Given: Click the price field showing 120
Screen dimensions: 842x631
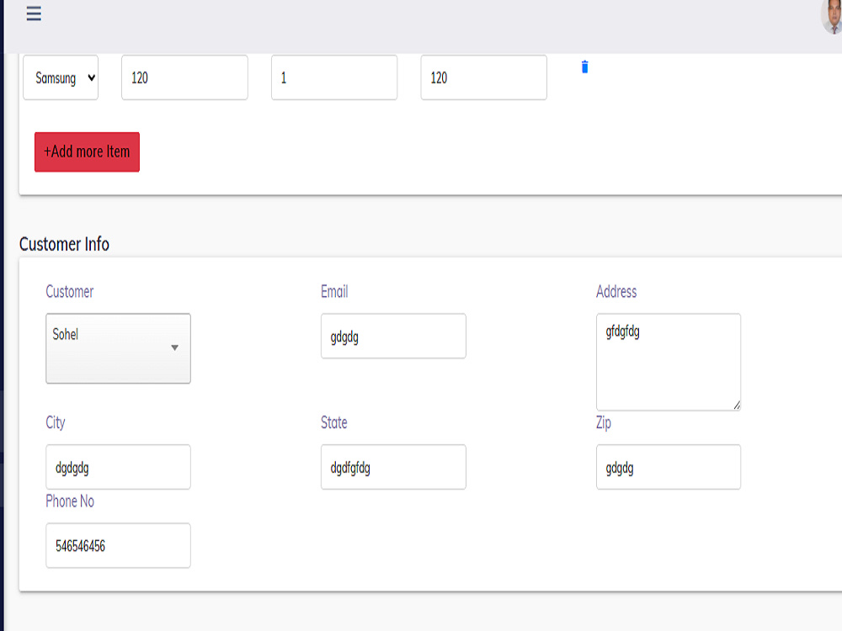Looking at the screenshot, I should [184, 77].
